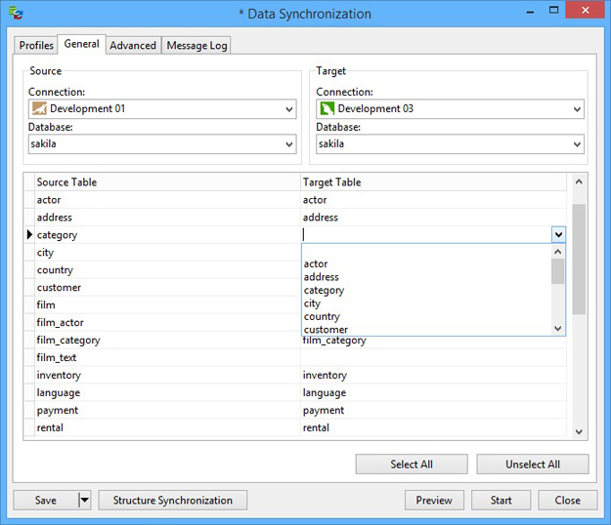Click the Development 01 connection icon
The width and height of the screenshot is (611, 525).
[x=39, y=108]
